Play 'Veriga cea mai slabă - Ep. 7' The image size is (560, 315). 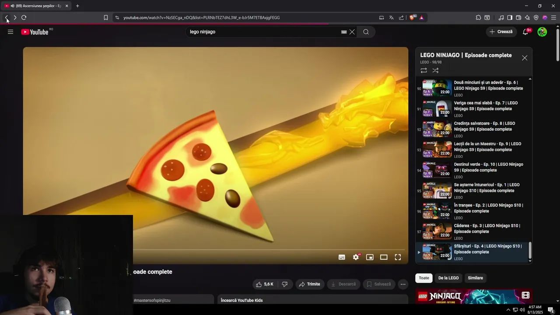click(472, 109)
